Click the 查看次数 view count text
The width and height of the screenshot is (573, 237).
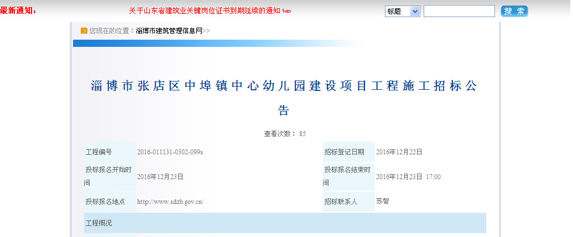click(x=284, y=133)
